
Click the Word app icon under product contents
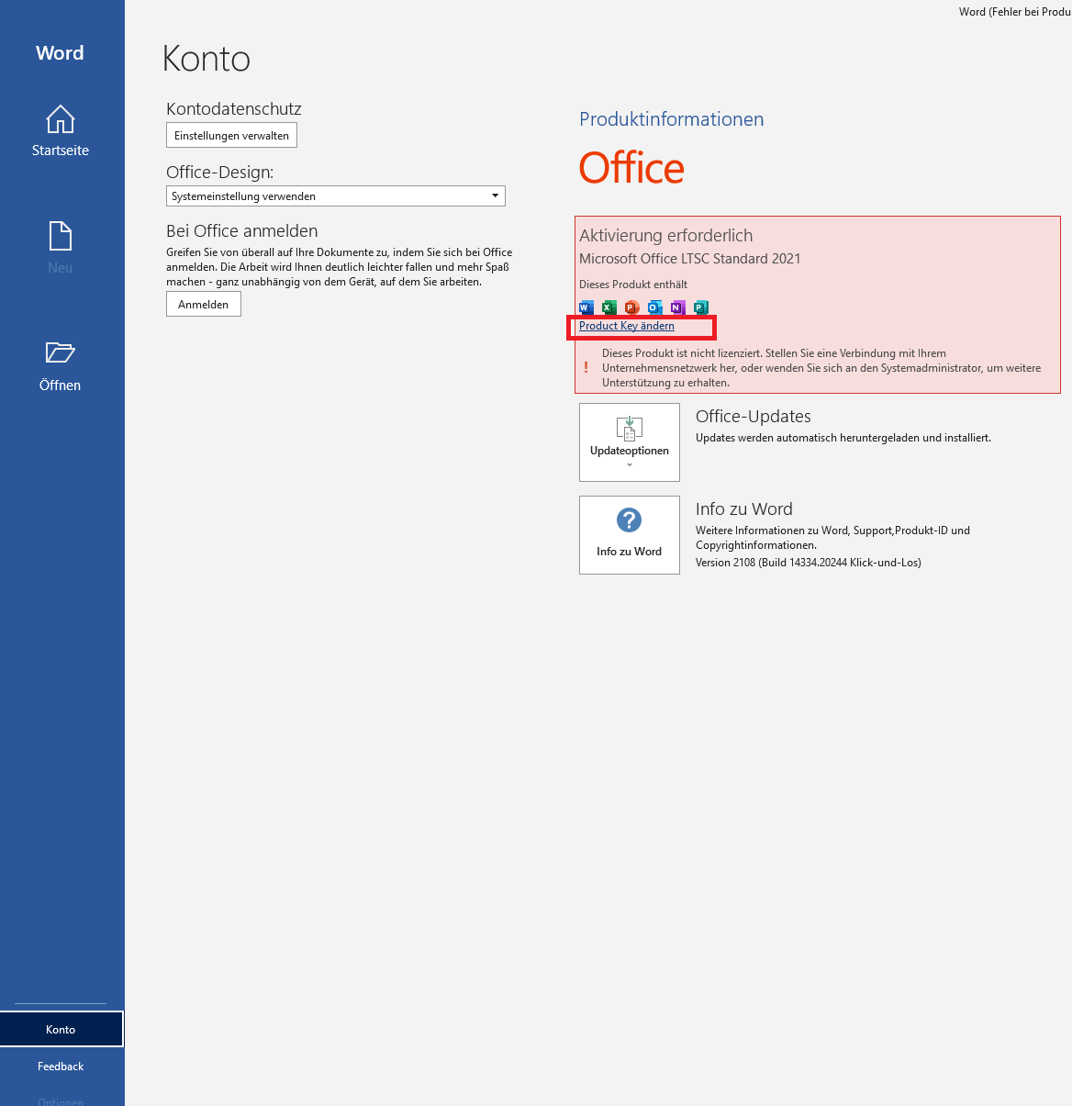[x=586, y=307]
